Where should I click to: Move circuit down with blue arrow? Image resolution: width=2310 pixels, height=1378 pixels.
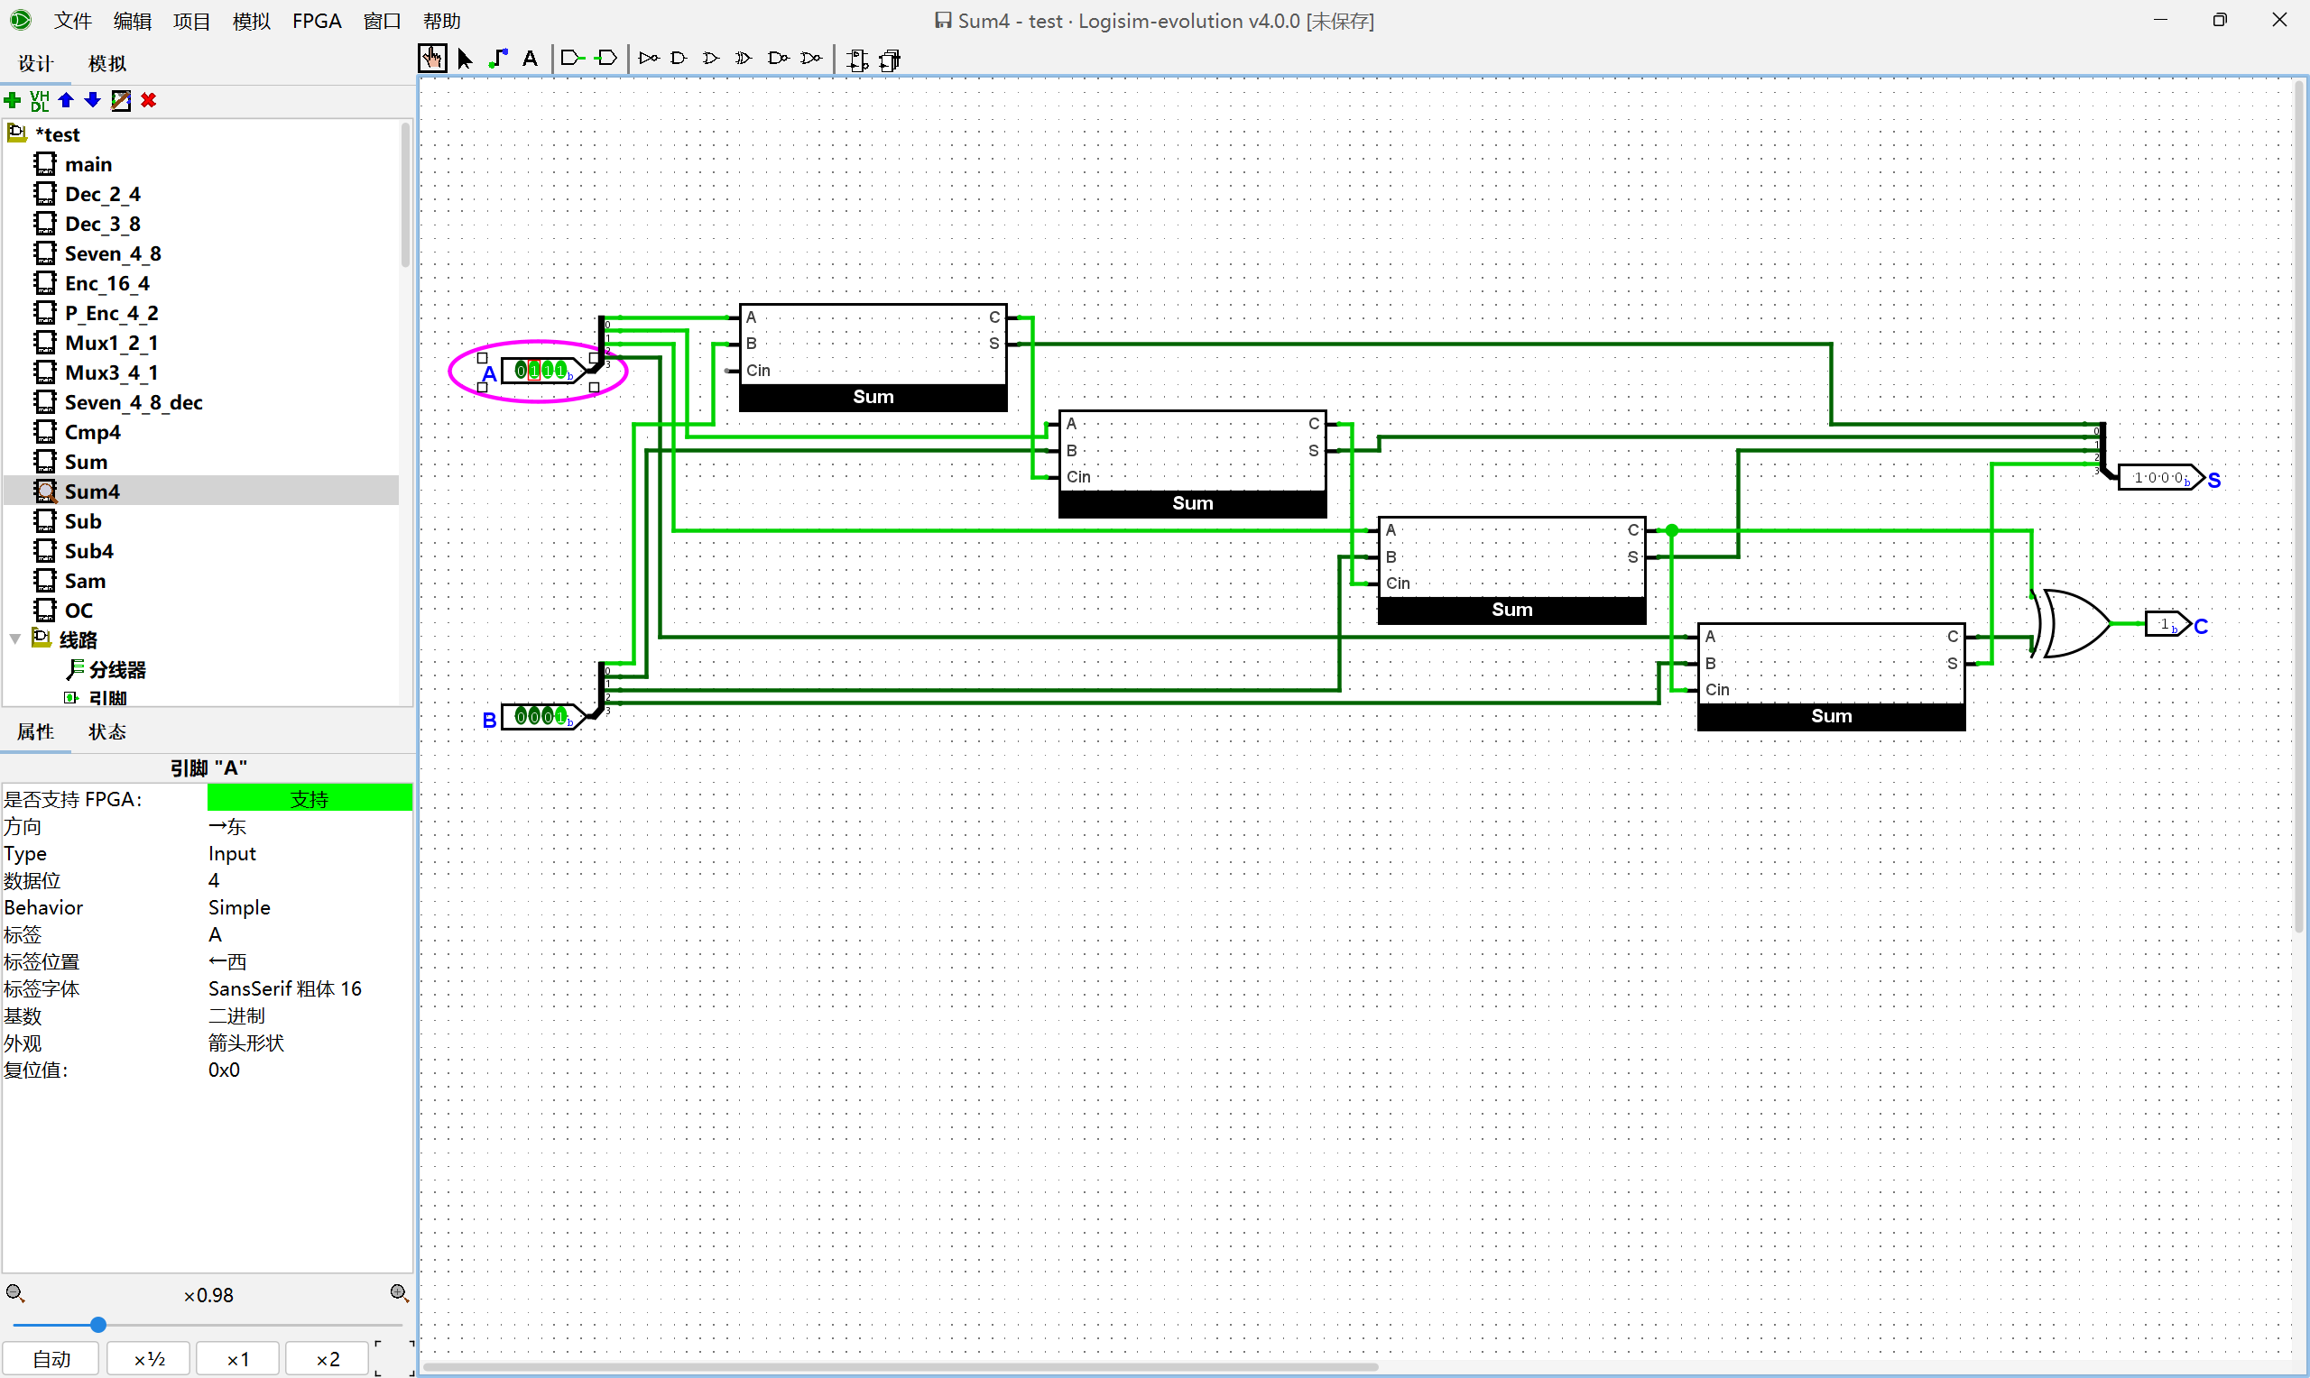[93, 100]
